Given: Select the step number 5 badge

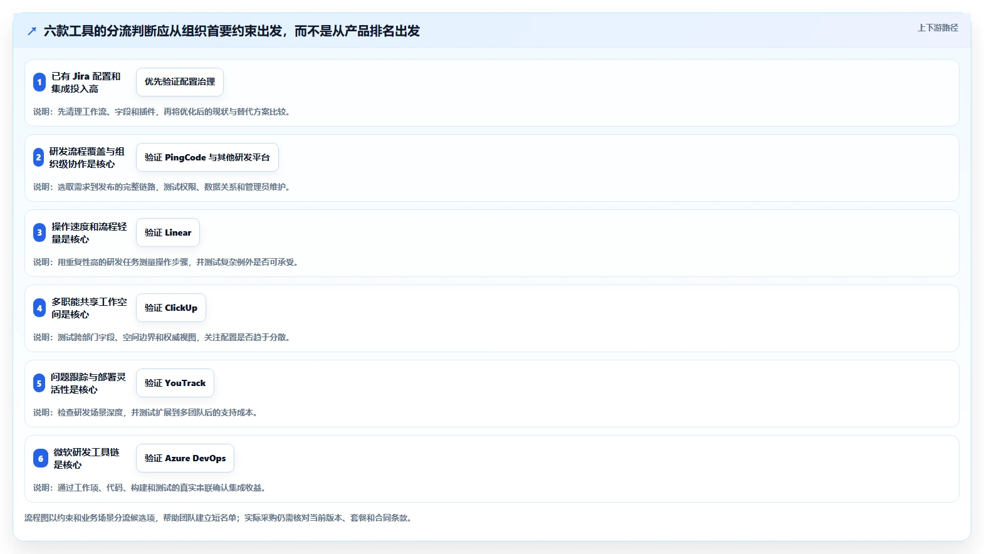Looking at the screenshot, I should 39,383.
